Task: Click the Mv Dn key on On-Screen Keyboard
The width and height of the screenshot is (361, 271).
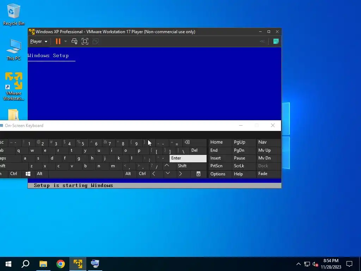Action: tap(268, 158)
